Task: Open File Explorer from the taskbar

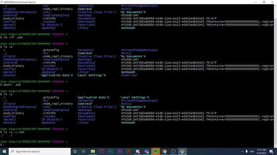Action: point(93,151)
